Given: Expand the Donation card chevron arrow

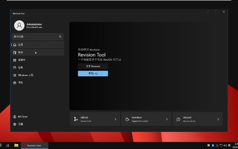Looking at the screenshot, I should tap(167, 119).
